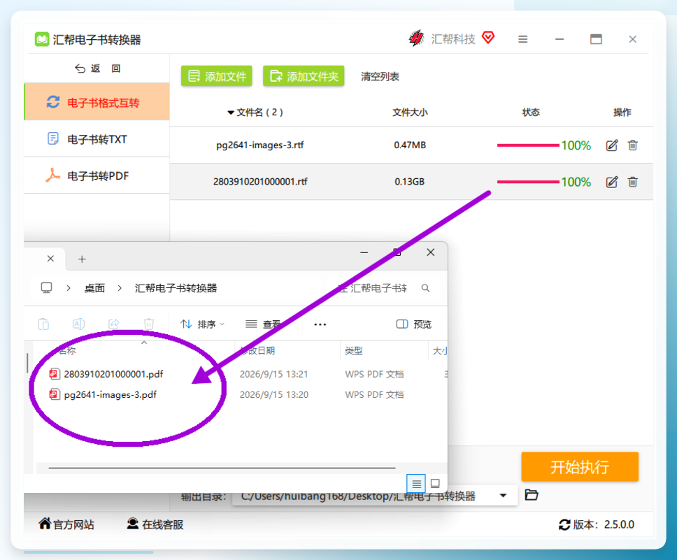Click 桌面 in the Explorer breadcrumb

click(94, 288)
